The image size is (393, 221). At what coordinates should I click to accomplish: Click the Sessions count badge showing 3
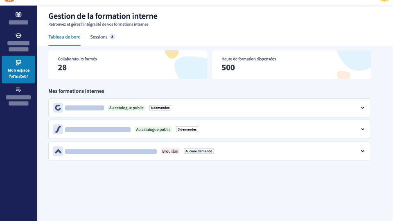pyautogui.click(x=112, y=37)
